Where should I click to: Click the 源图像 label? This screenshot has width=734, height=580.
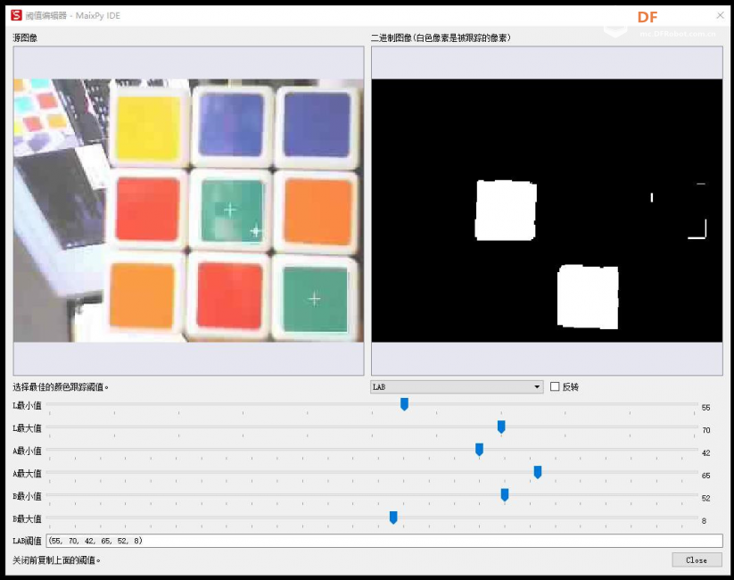(x=25, y=38)
